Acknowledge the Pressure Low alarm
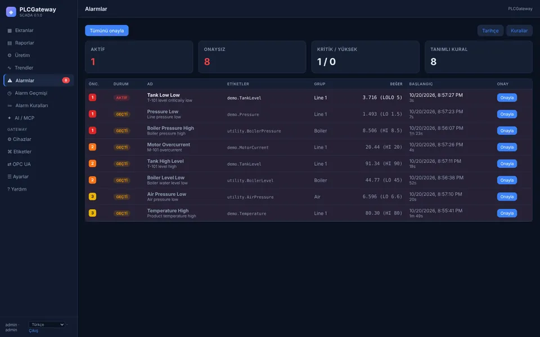This screenshot has width=540, height=337. [x=507, y=114]
